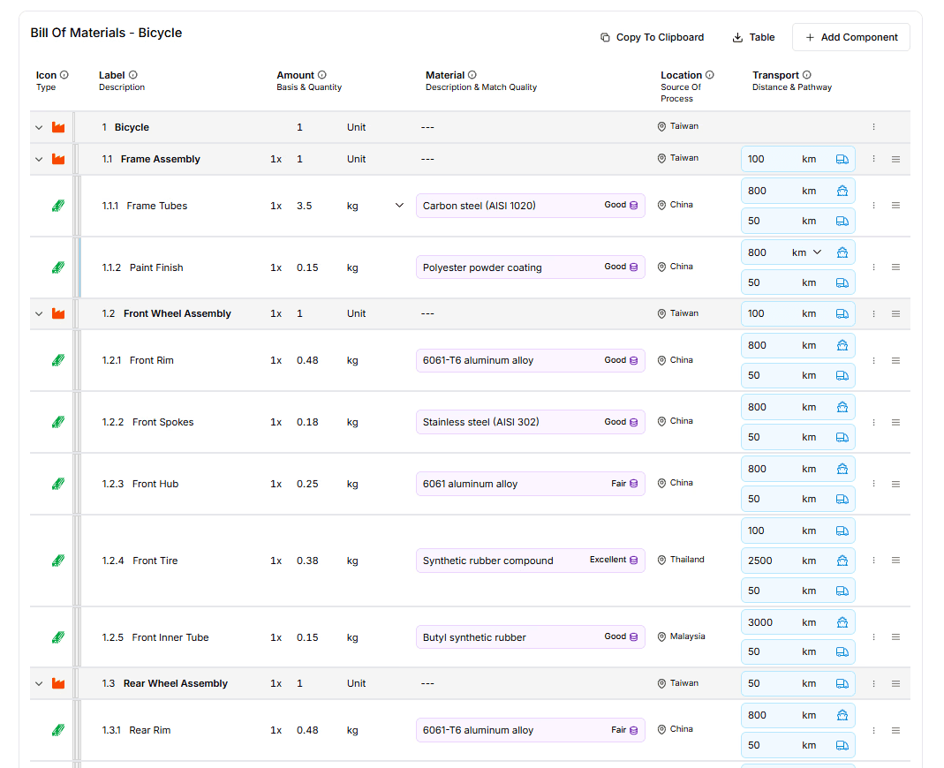Collapse the Rear Wheel Assembly row
The width and height of the screenshot is (944, 768).
coord(39,684)
